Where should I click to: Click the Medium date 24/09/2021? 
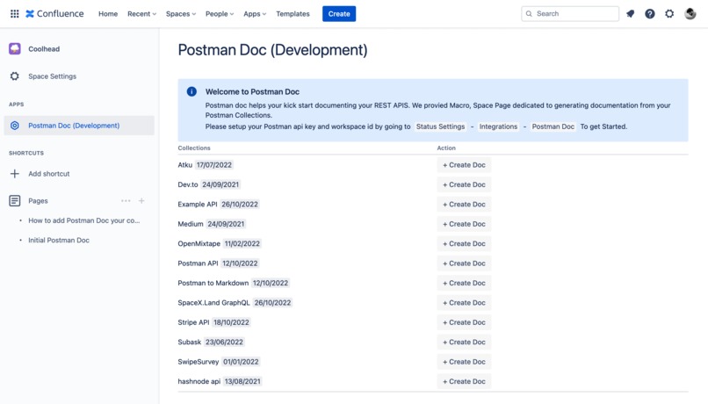[226, 224]
